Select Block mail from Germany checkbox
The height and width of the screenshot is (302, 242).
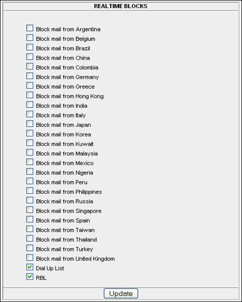tap(30, 76)
